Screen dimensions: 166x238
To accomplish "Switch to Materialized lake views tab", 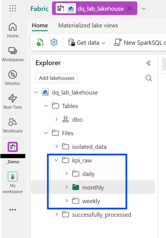I will [88, 25].
